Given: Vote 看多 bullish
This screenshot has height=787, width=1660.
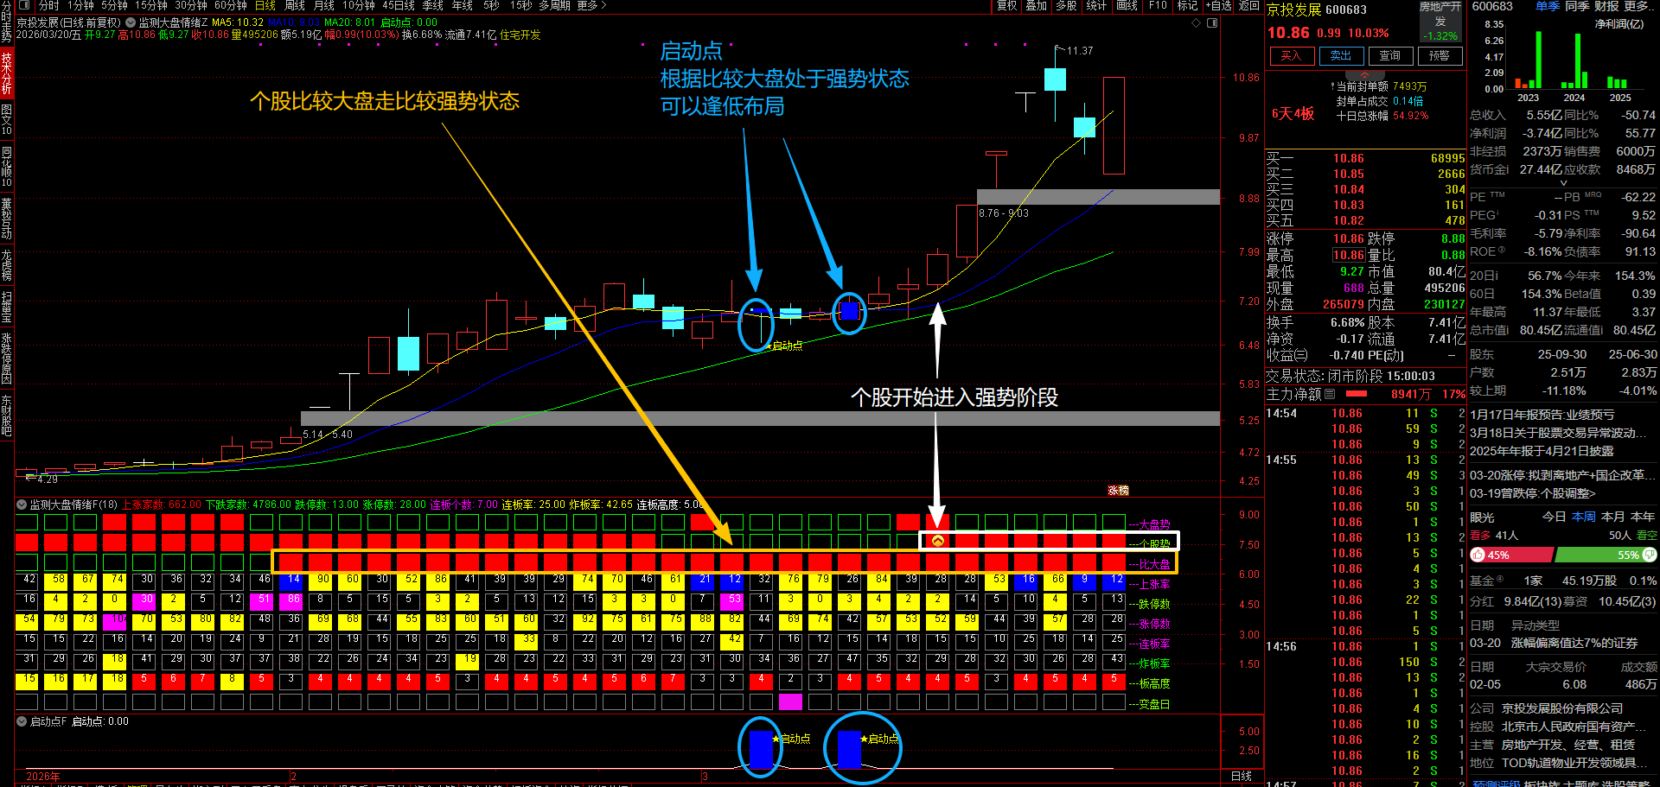Looking at the screenshot, I should click(x=1480, y=536).
